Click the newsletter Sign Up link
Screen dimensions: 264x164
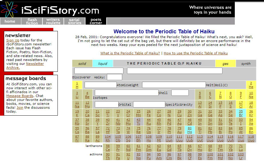click(13, 40)
